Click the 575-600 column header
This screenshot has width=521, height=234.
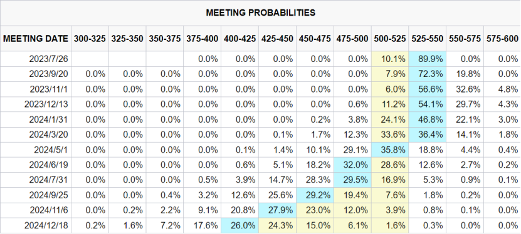point(502,39)
